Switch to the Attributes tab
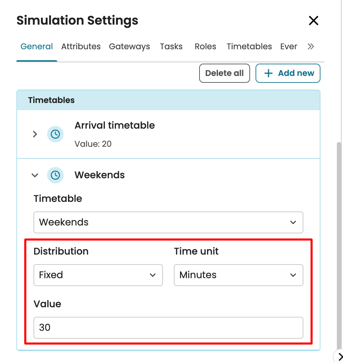343x362 pixels. pyautogui.click(x=81, y=47)
